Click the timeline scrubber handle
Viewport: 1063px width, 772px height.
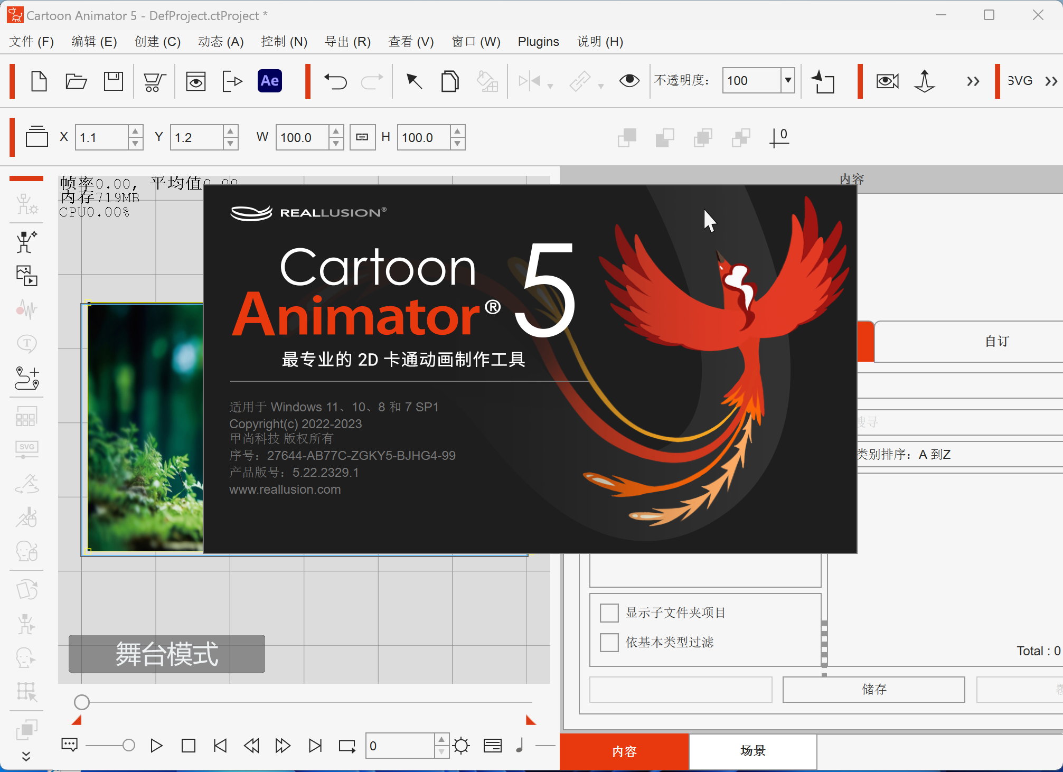[x=81, y=702]
